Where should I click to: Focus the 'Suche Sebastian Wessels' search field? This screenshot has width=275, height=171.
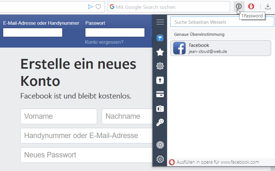coord(222,22)
